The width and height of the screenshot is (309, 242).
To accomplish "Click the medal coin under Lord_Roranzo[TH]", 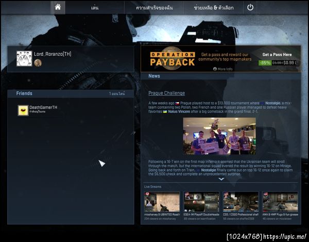I will pyautogui.click(x=38, y=63).
